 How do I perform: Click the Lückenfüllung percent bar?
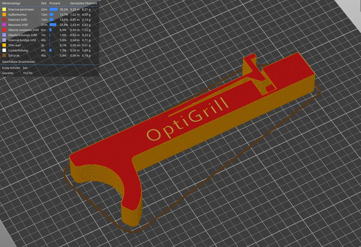51,50
